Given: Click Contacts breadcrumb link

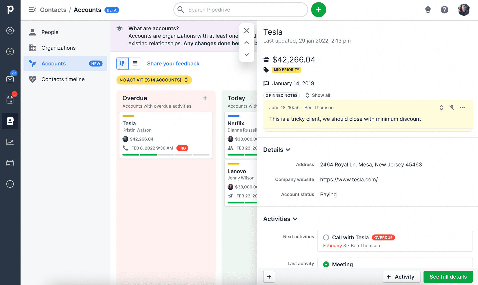Looking at the screenshot, I should (x=53, y=10).
